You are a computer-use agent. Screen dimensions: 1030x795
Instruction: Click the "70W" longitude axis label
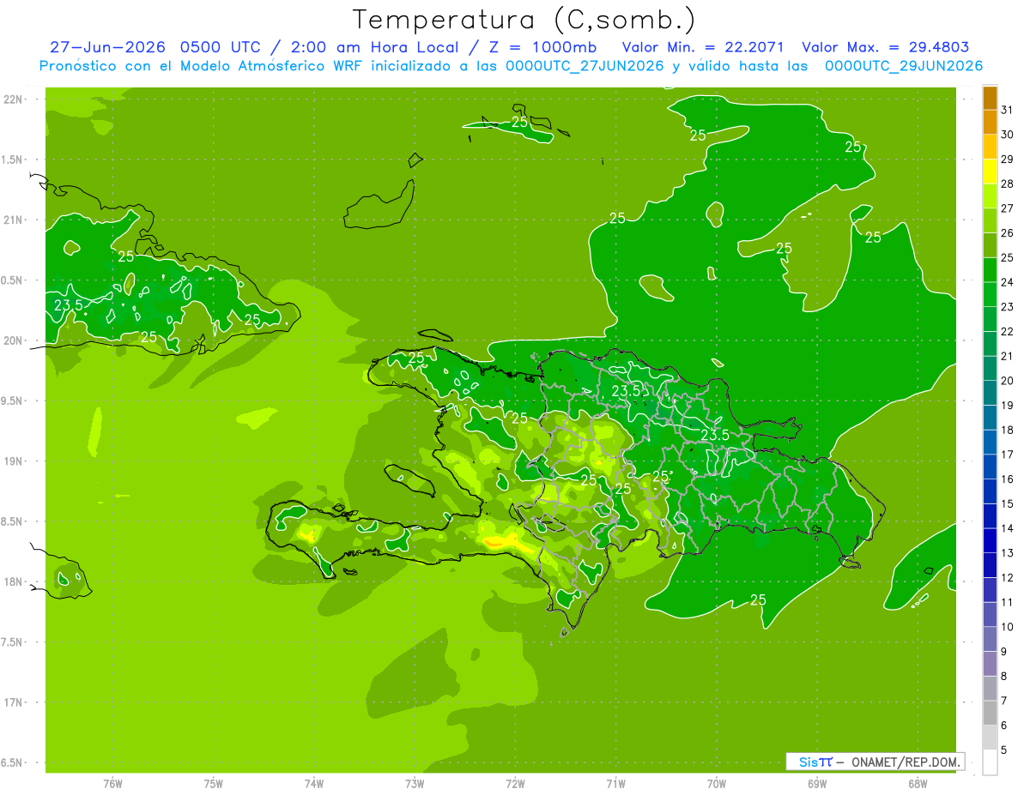717,783
